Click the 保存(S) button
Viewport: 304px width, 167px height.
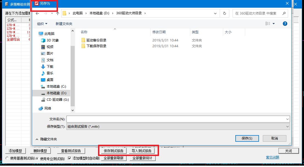[x=247, y=138]
